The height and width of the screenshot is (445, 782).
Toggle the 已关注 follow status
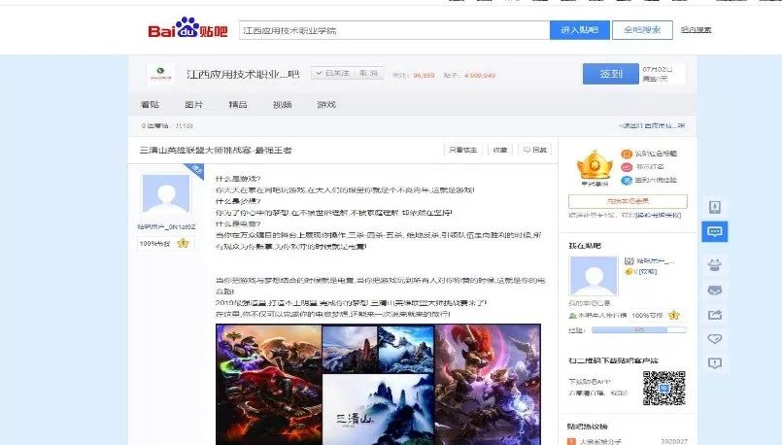click(x=332, y=73)
